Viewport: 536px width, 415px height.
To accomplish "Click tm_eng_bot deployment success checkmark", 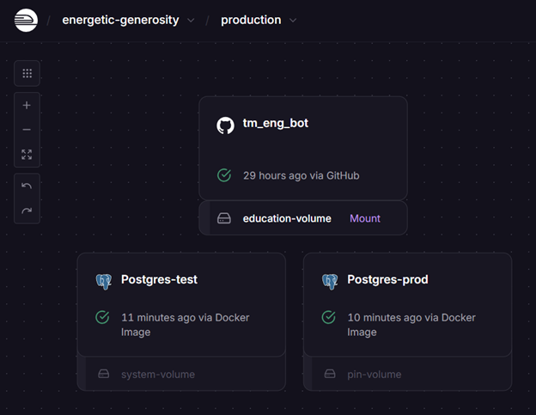I will click(224, 175).
